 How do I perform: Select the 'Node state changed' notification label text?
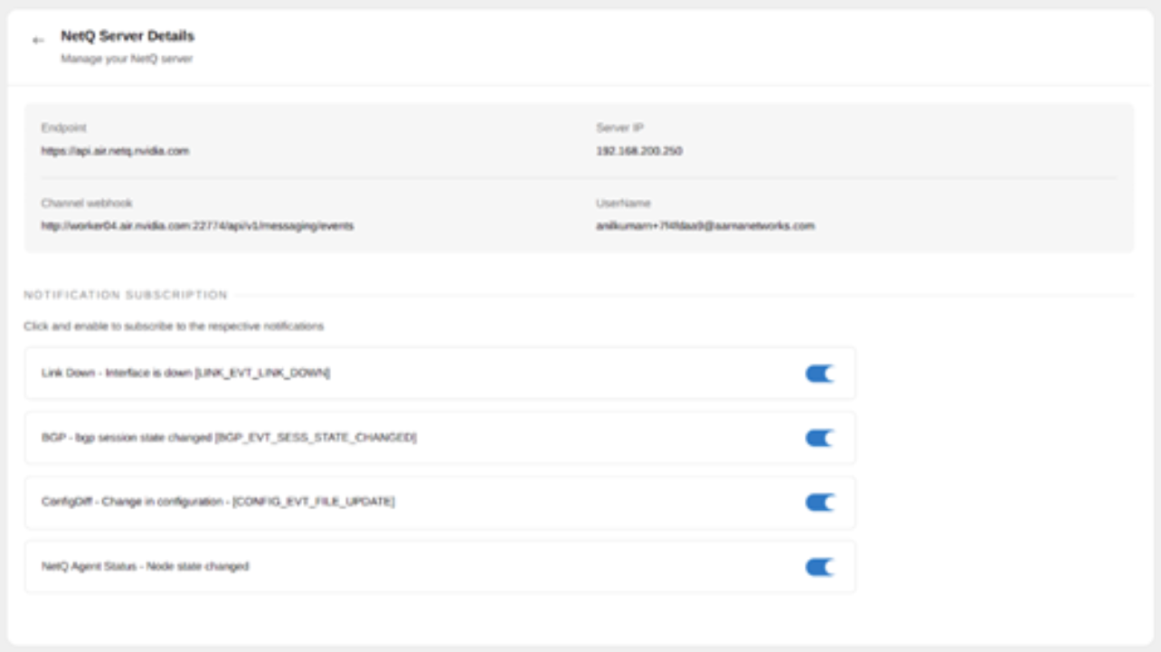coord(145,567)
